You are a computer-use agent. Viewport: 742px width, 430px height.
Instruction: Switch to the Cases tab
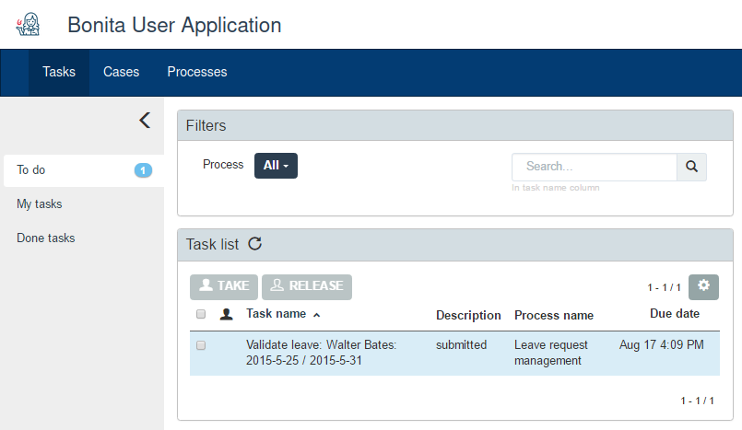[121, 72]
